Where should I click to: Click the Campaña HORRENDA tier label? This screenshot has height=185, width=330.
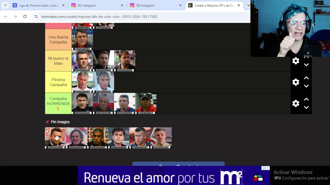point(58,104)
